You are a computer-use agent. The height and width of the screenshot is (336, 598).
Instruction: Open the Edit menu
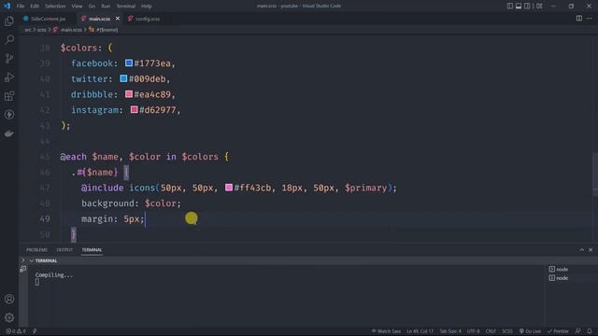click(x=35, y=7)
